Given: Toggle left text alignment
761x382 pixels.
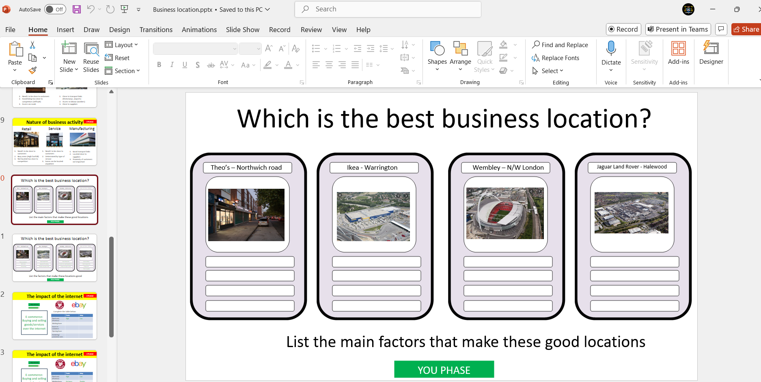Looking at the screenshot, I should 316,65.
